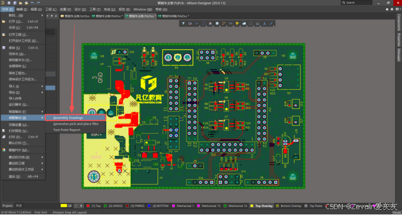Open the 放置 (P) menu
402x215 pixels.
66,9
